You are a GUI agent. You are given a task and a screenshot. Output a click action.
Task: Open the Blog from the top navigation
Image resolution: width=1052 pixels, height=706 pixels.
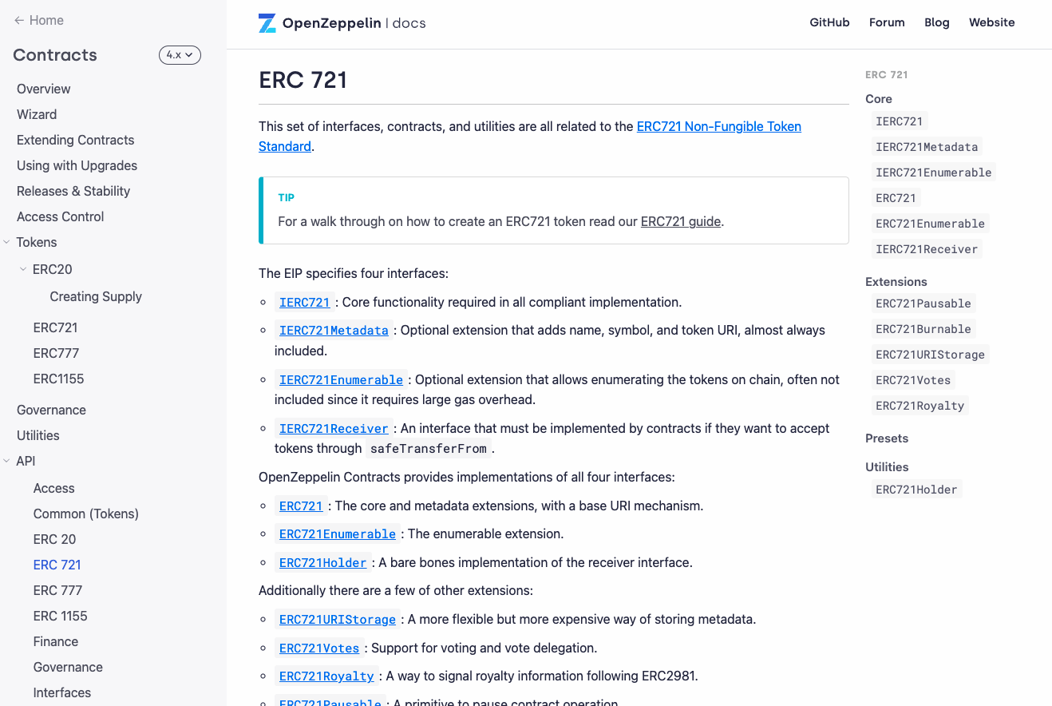tap(937, 22)
